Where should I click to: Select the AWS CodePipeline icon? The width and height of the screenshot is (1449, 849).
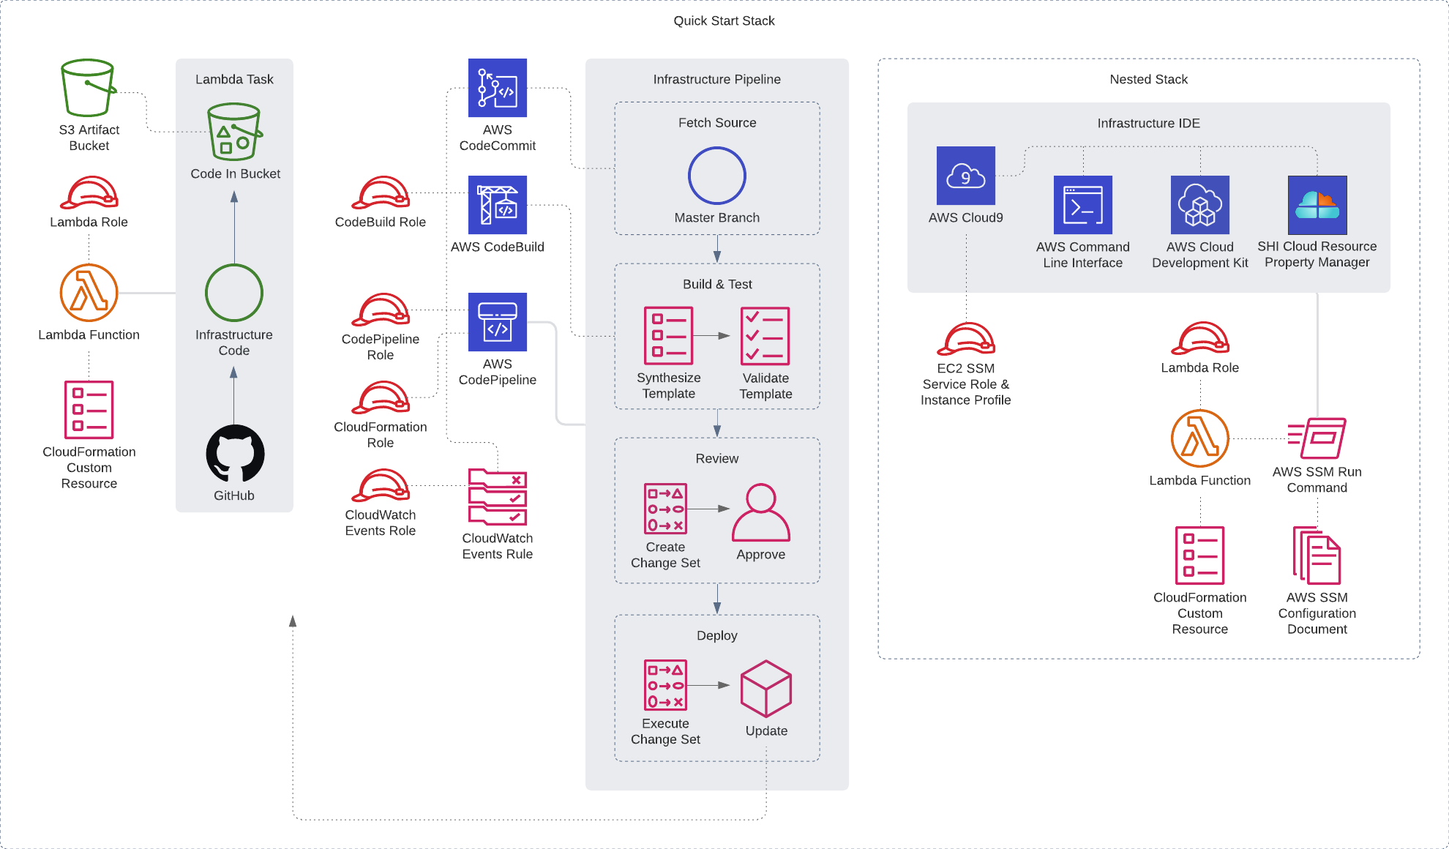498,322
